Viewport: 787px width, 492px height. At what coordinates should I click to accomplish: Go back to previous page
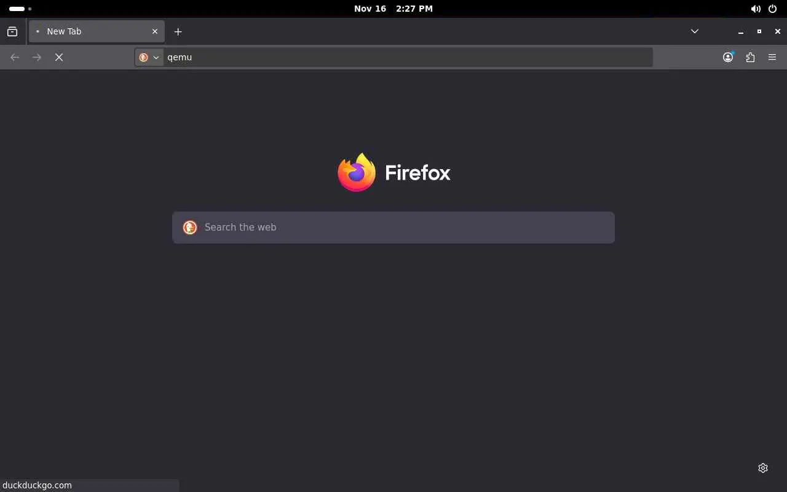pyautogui.click(x=15, y=57)
